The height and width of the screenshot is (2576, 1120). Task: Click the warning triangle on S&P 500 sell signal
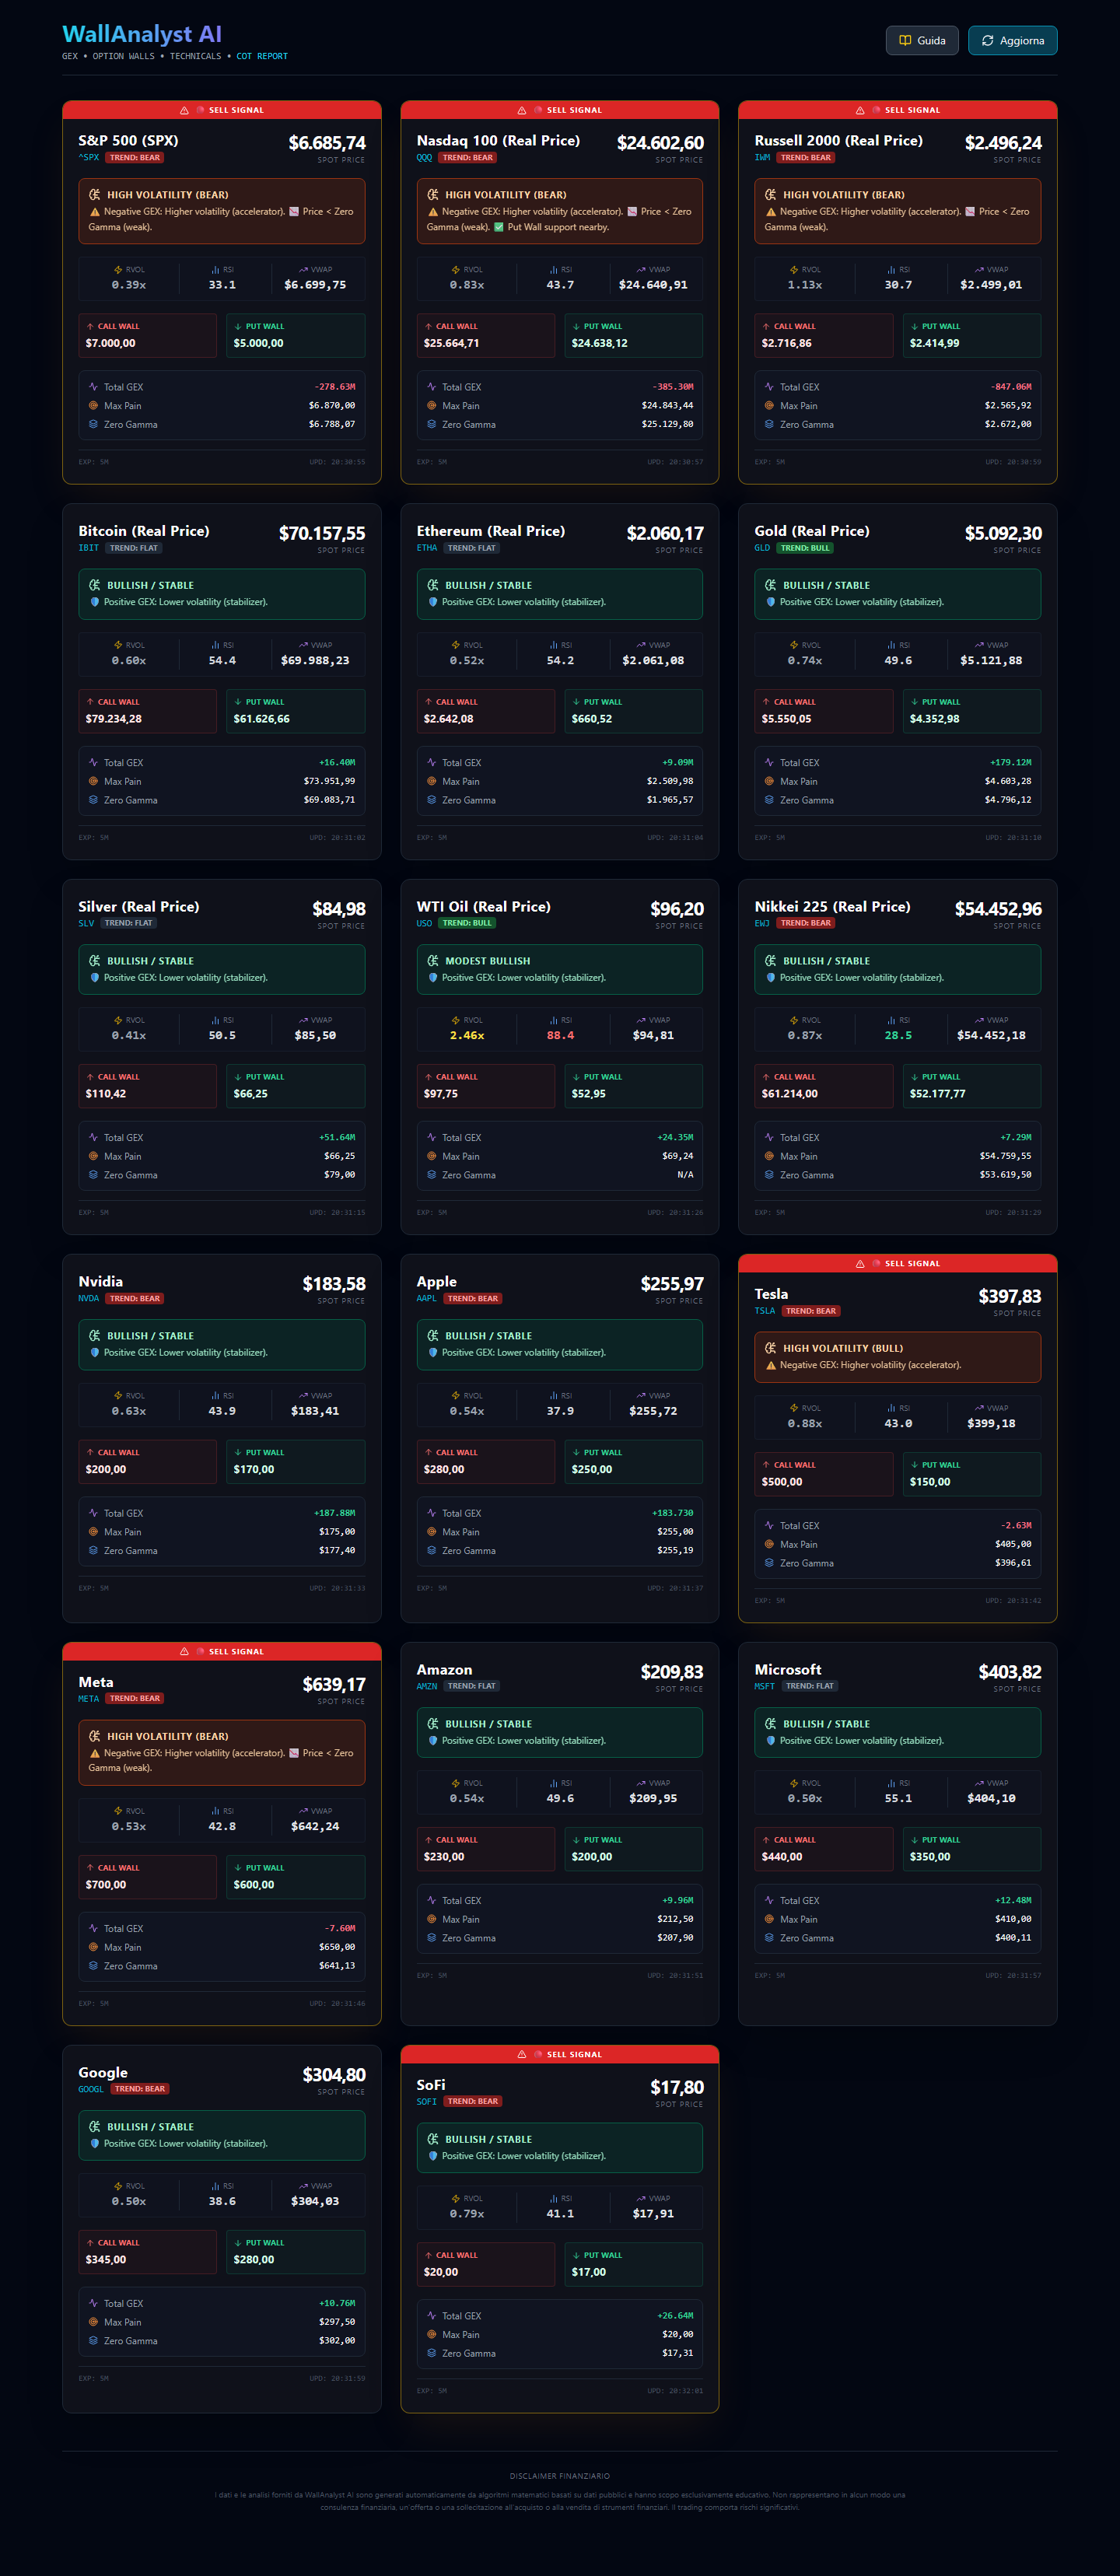[184, 110]
